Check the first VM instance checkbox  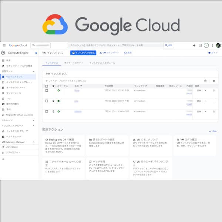pos(47,91)
